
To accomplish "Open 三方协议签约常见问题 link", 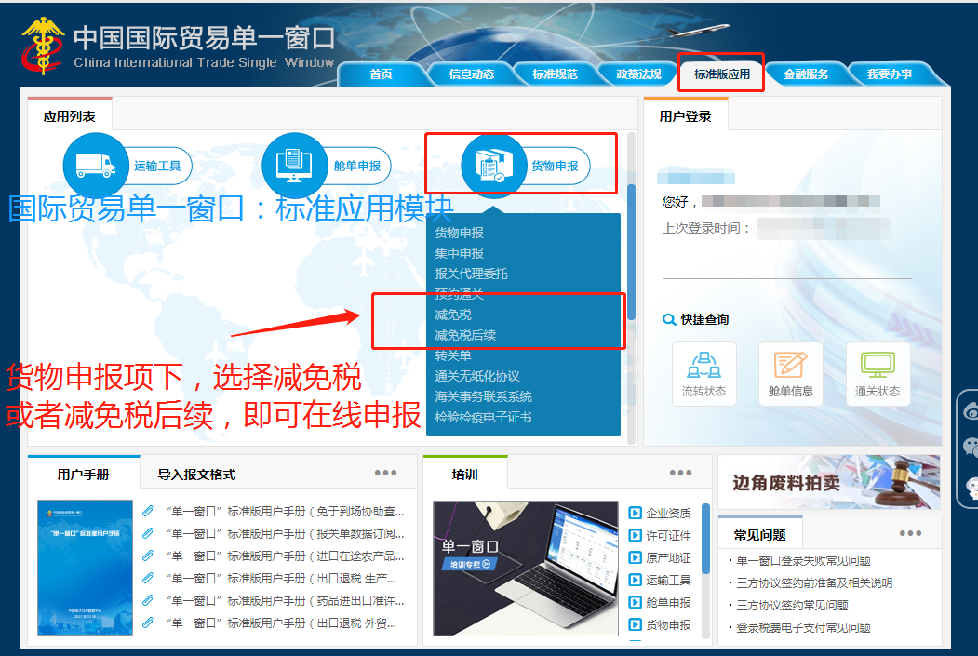I will coord(792,606).
